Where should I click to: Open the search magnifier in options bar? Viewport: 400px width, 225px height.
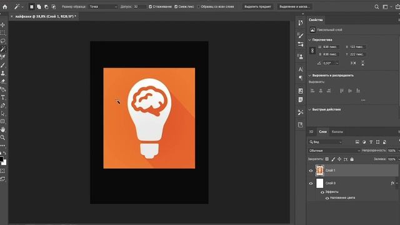click(x=376, y=7)
